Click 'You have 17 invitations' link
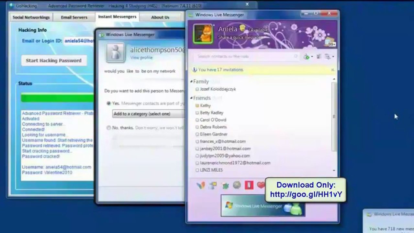 point(221,70)
